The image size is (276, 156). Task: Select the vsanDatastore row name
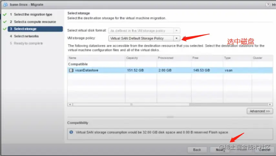point(87,70)
